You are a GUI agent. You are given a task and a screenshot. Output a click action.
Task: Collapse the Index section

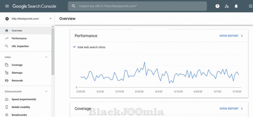(x=46, y=57)
